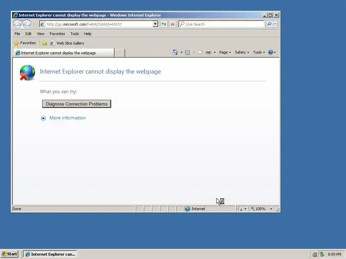Open the Edit menu
This screenshot has width=346, height=259.
click(28, 34)
